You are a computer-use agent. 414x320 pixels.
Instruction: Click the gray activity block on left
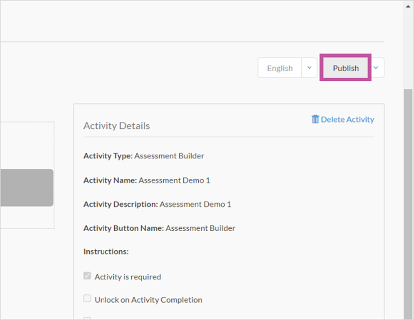click(26, 187)
